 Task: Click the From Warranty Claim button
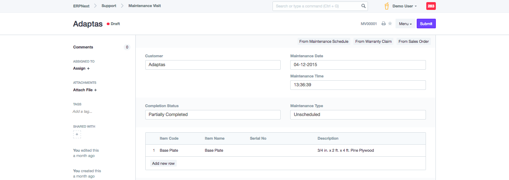pyautogui.click(x=373, y=41)
